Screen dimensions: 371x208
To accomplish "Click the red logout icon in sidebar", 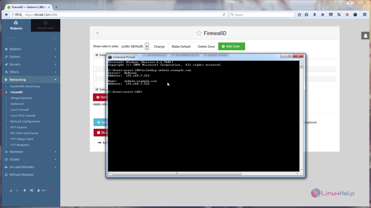I will [51, 190].
